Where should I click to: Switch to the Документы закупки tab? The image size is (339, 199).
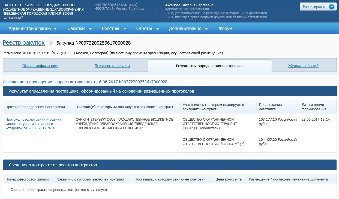pyautogui.click(x=112, y=66)
